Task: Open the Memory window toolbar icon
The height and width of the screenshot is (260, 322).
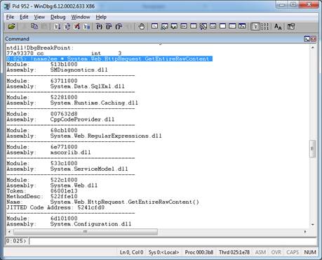Action: click(194, 26)
